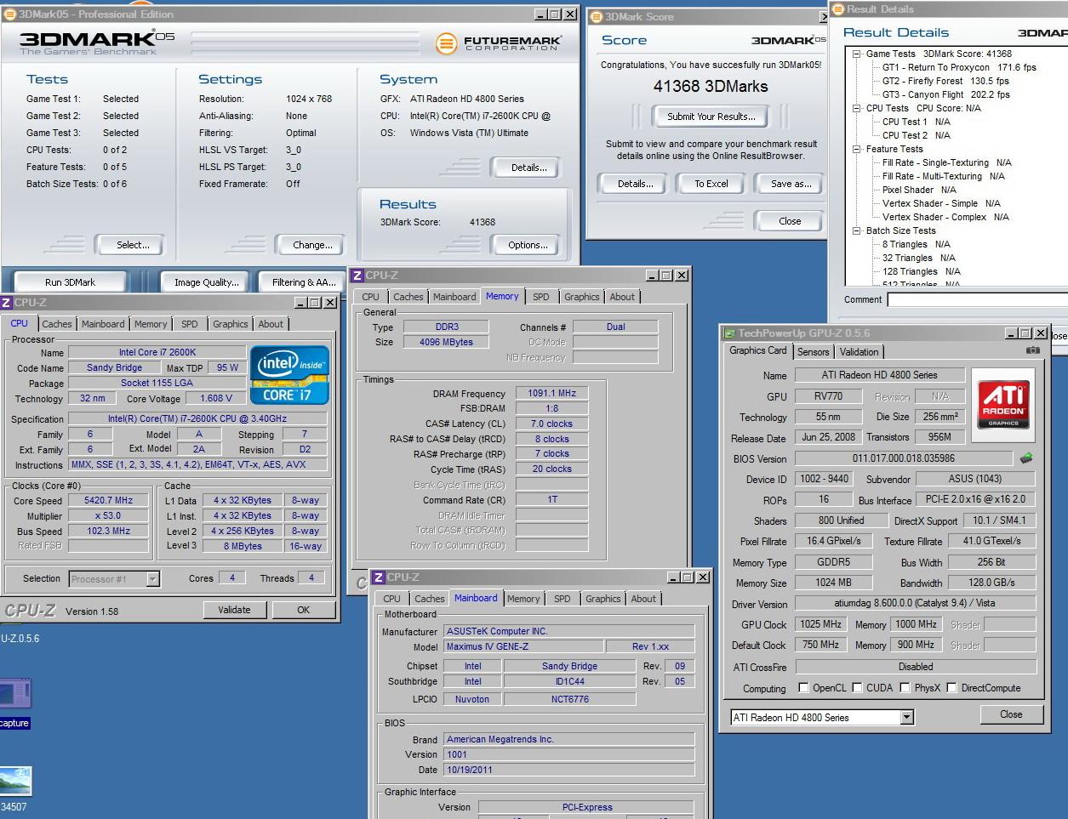Select GT2 - Firefly Forest result row
1068x819 pixels.
coord(945,81)
